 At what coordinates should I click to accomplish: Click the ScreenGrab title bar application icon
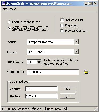(3, 3)
